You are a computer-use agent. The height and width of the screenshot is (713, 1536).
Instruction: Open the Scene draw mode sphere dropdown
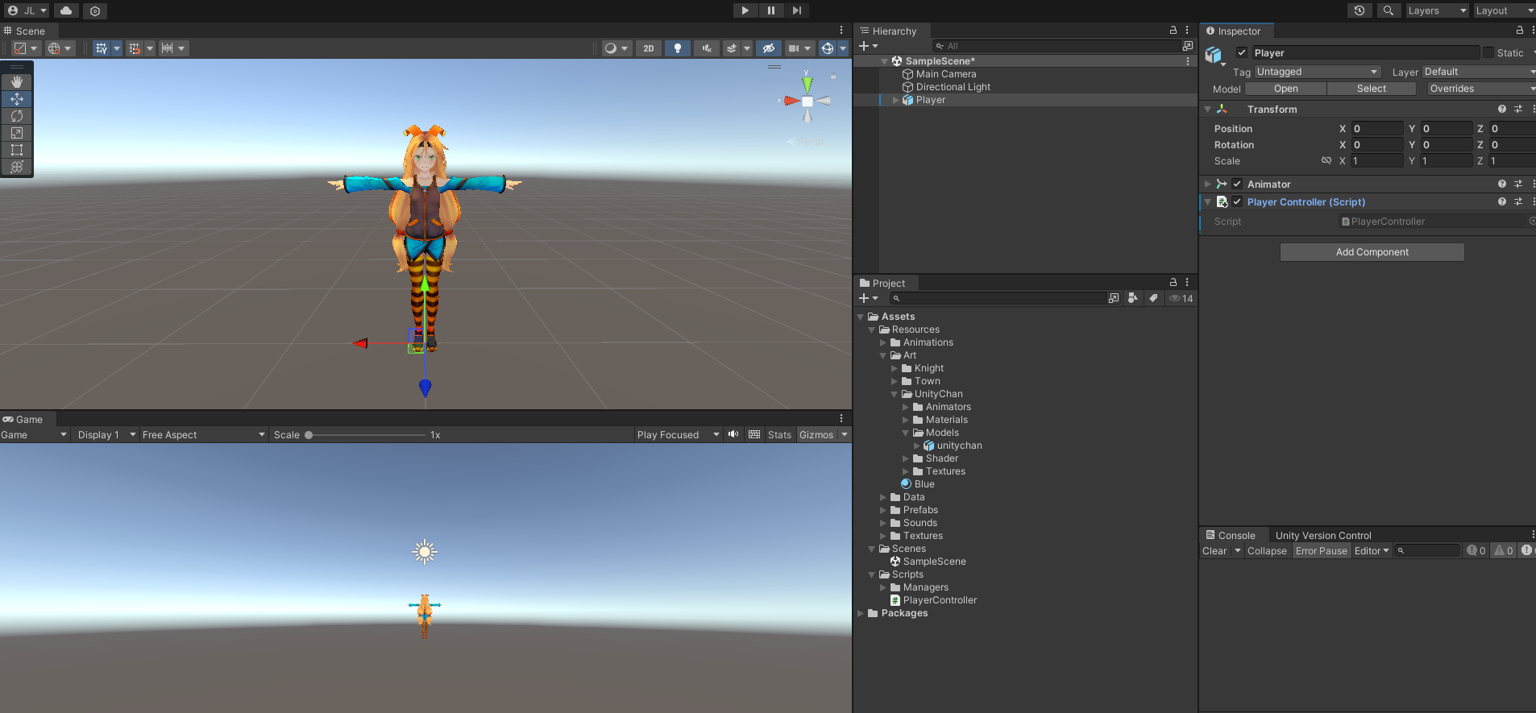pyautogui.click(x=616, y=48)
